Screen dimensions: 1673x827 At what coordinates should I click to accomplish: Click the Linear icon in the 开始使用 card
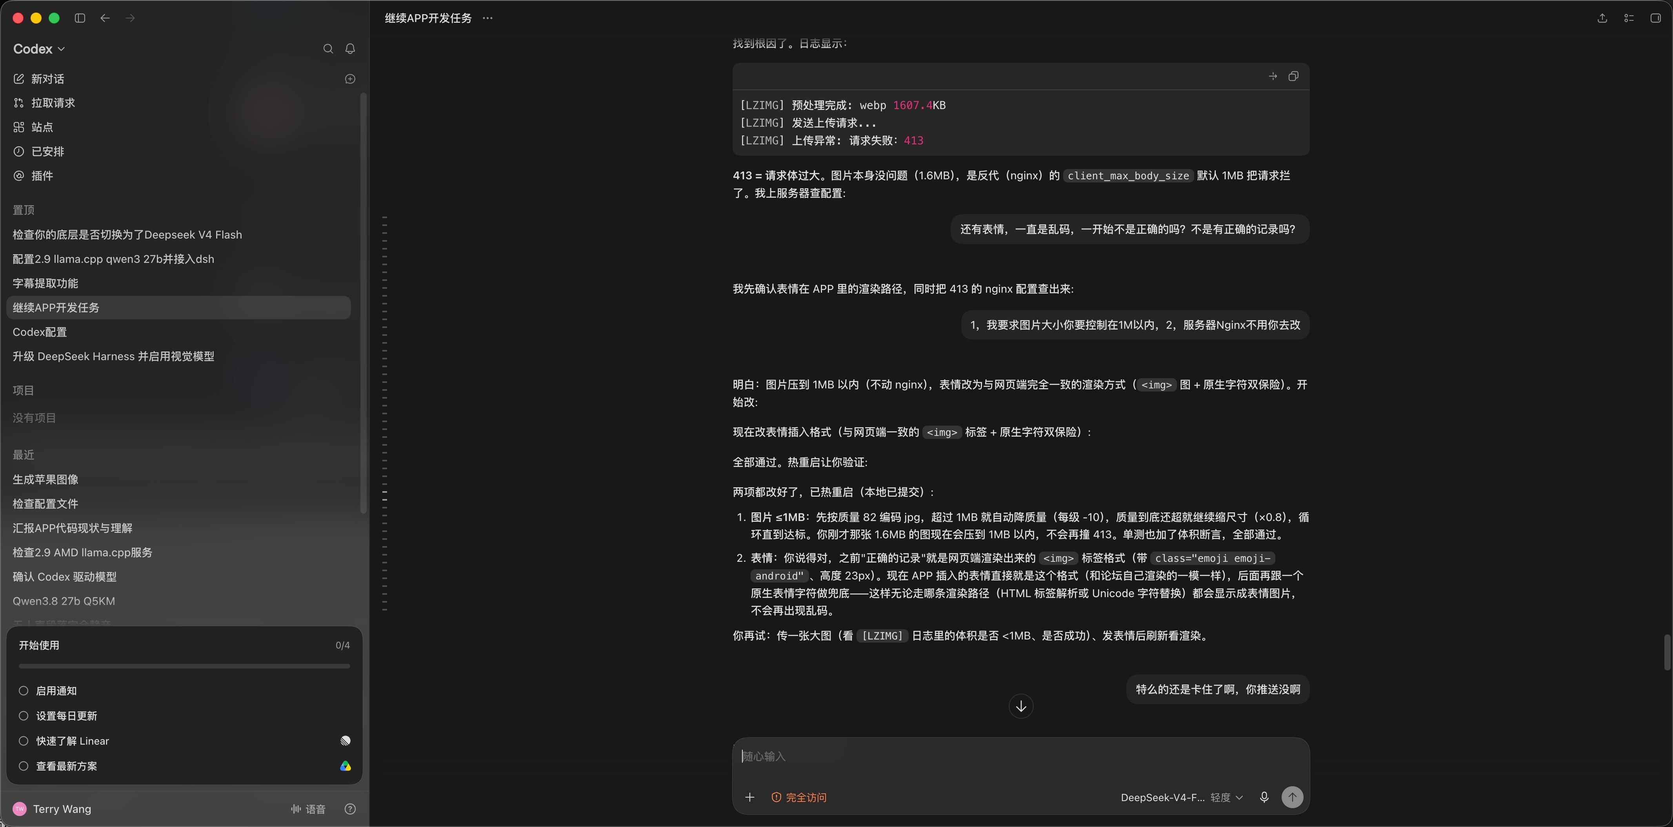[x=346, y=741]
